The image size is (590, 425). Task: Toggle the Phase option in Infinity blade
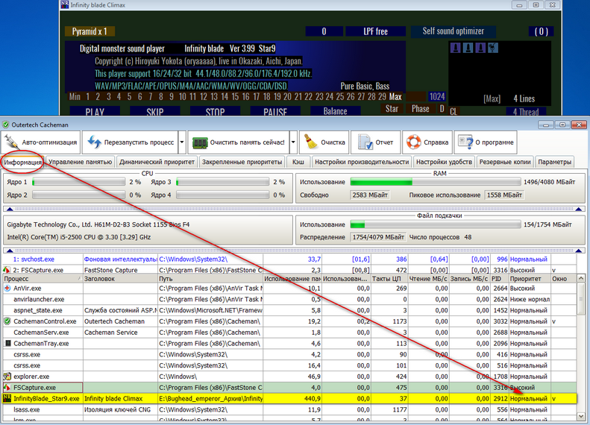[420, 109]
